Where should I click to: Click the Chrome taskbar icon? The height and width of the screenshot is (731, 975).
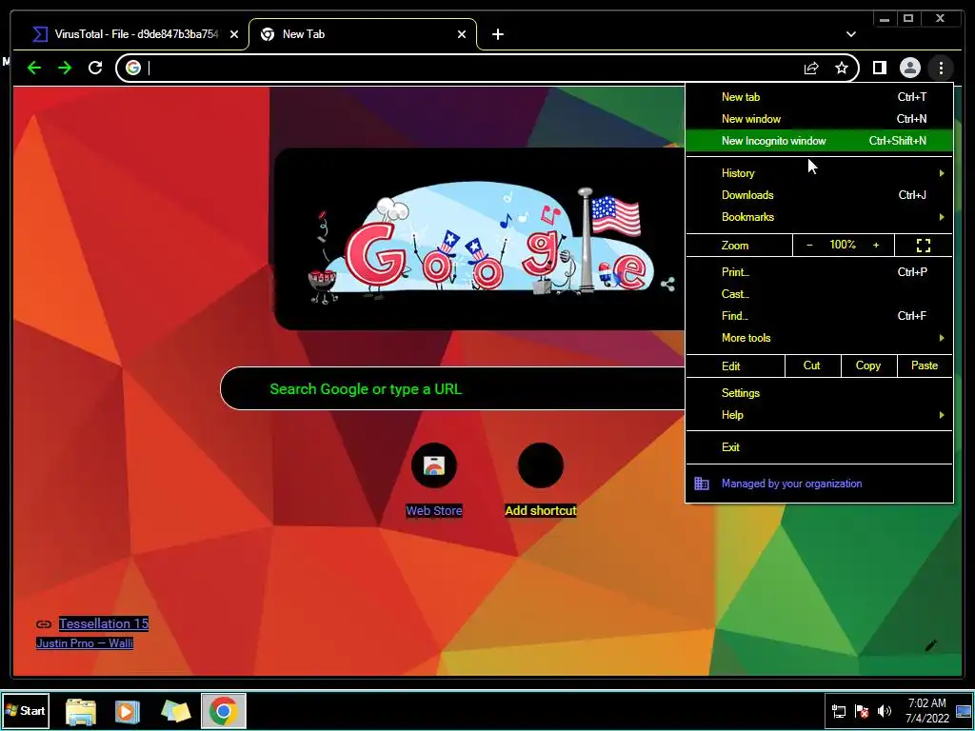(223, 711)
